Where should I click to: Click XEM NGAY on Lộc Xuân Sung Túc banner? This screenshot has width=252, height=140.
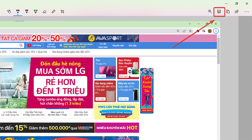pos(147,110)
